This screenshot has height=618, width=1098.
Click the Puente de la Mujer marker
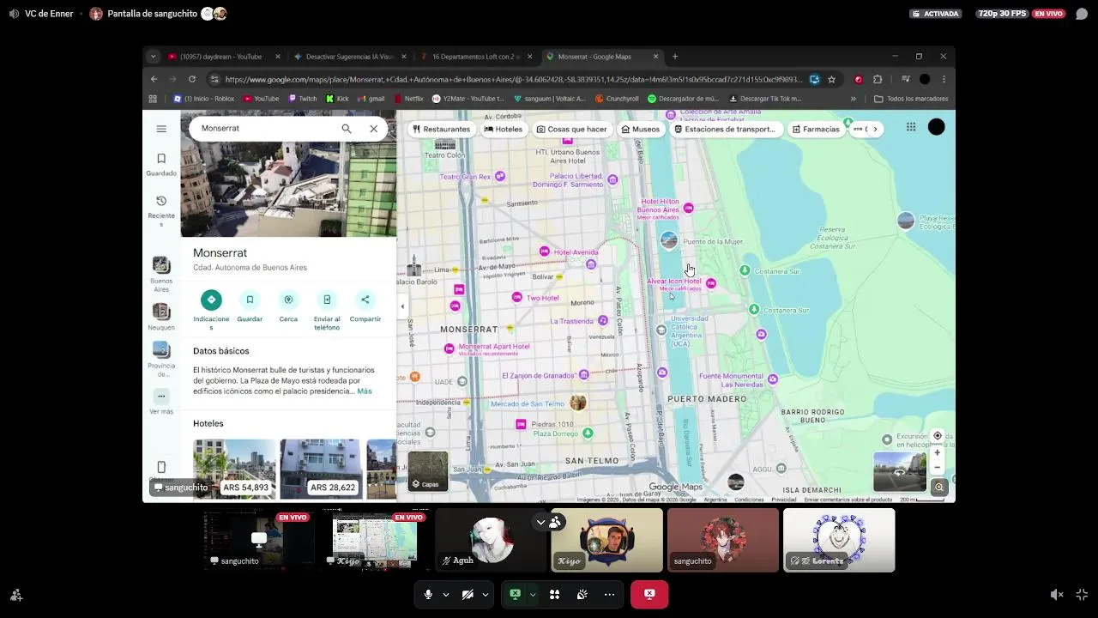click(669, 241)
